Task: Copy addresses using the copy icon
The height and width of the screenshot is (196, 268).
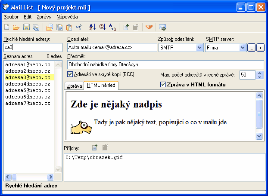Action: pos(59,27)
